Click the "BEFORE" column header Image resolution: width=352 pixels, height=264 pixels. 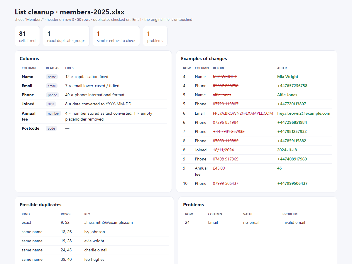click(219, 68)
